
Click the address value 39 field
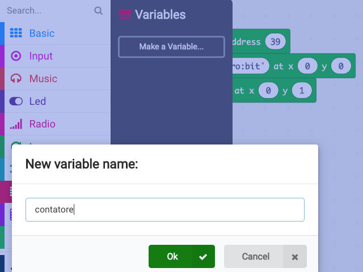(276, 42)
